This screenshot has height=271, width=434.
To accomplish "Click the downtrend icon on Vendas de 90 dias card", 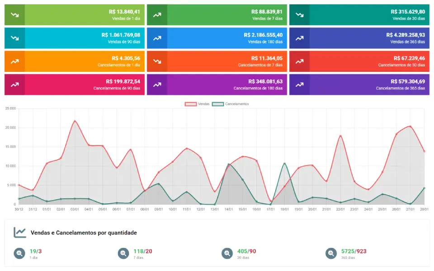I will [x=14, y=38].
